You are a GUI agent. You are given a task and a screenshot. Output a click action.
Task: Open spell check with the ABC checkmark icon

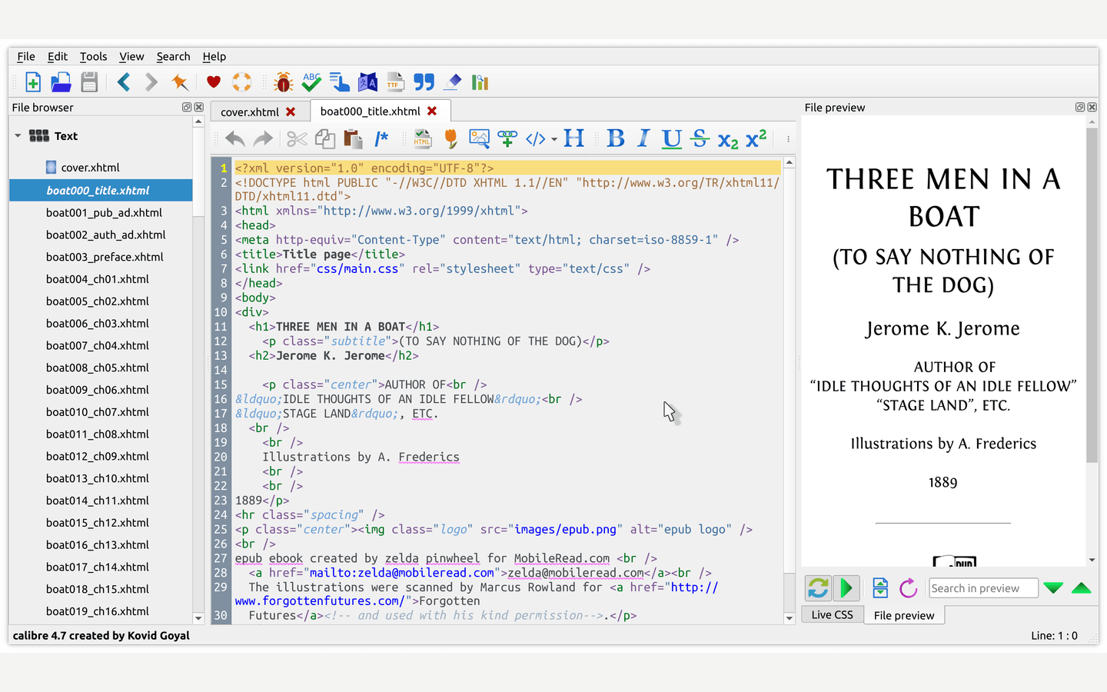coord(311,82)
